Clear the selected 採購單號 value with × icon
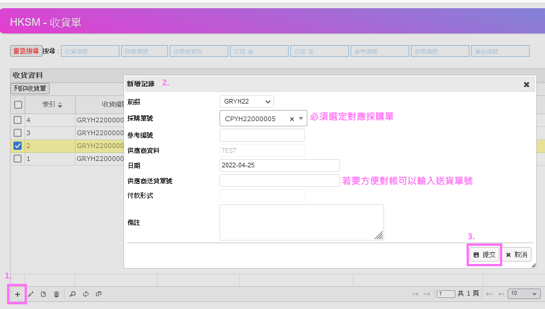The image size is (545, 309). [292, 119]
